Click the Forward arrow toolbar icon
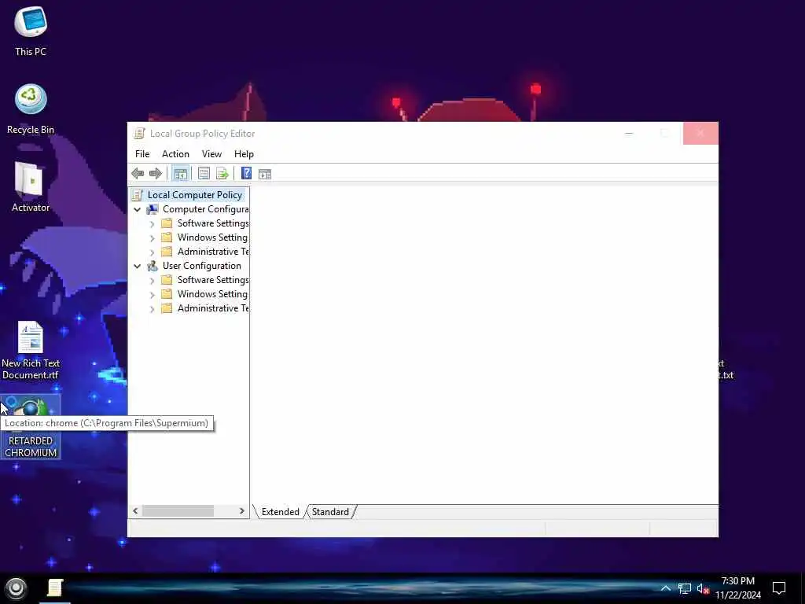Screen dimensions: 805x604 tap(156, 174)
